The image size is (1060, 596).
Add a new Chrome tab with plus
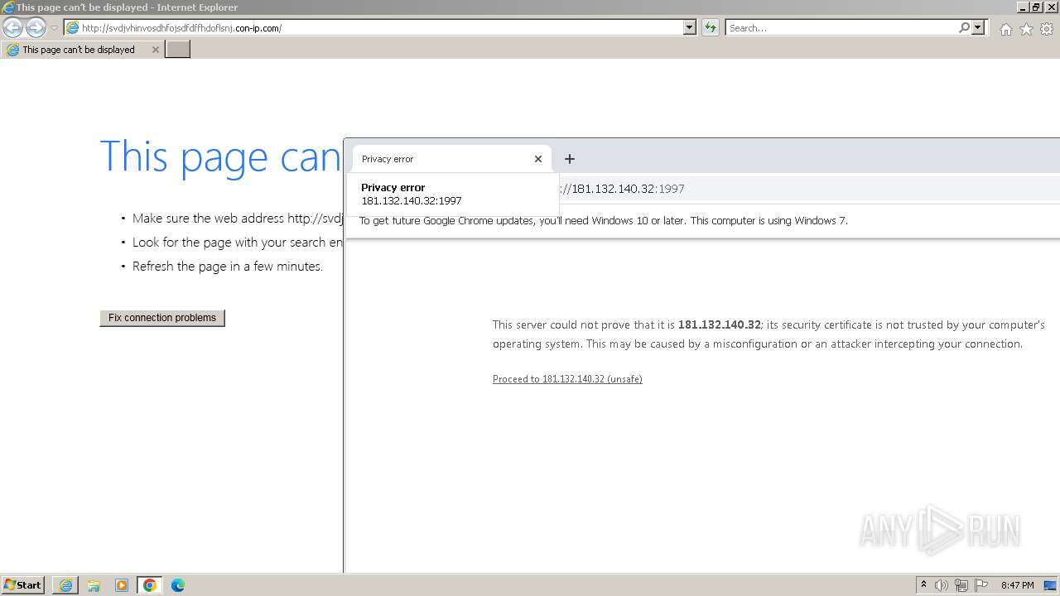569,159
